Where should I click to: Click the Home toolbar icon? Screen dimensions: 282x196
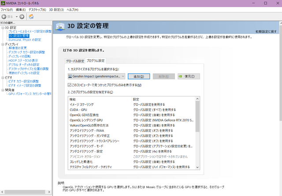click(31, 17)
